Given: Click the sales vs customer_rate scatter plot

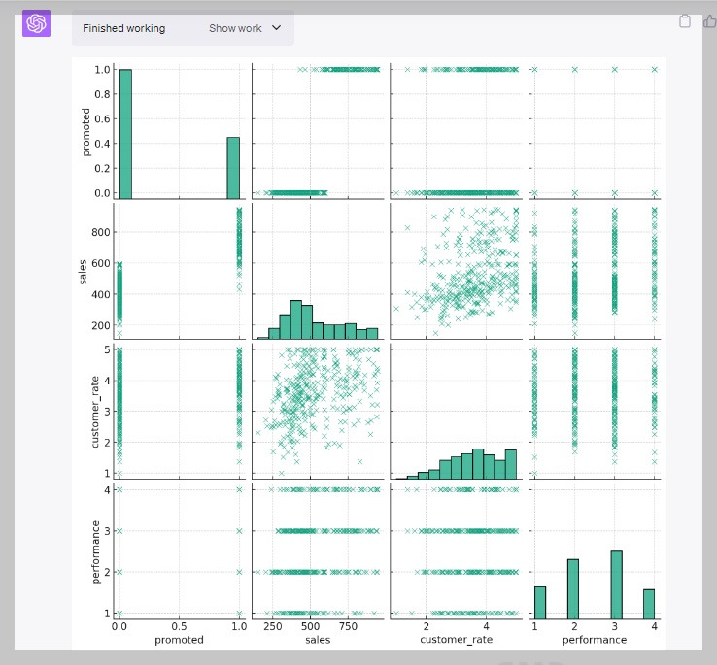Looking at the screenshot, I should point(457,272).
